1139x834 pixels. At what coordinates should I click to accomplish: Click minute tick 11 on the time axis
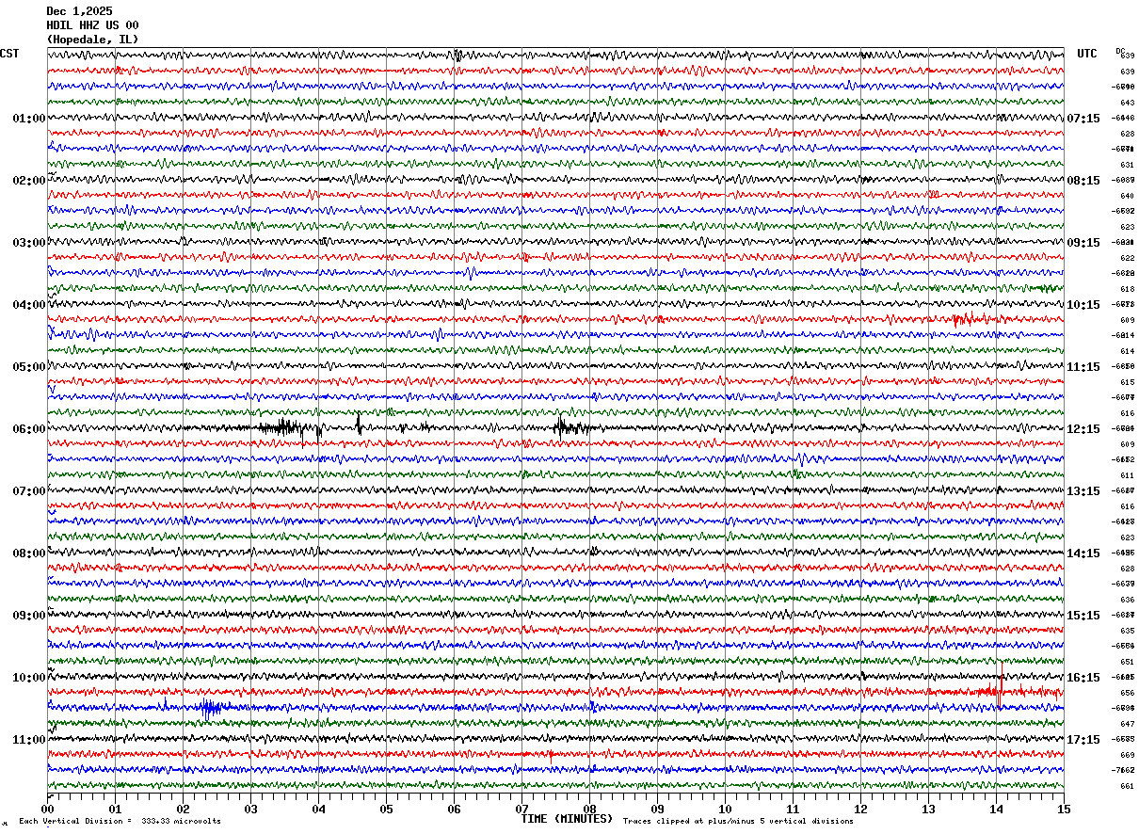[x=794, y=808]
